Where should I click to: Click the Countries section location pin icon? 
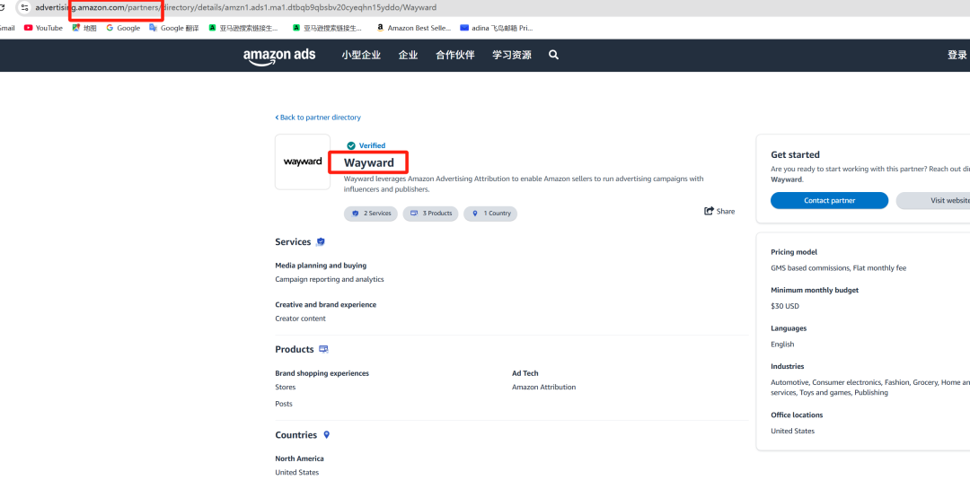327,434
